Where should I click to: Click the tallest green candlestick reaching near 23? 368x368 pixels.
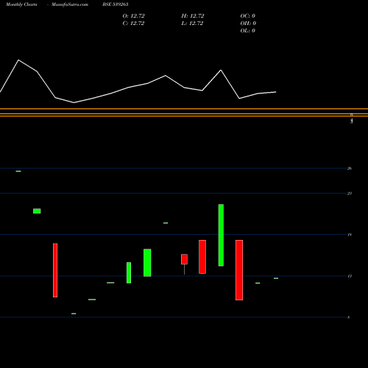221,235
